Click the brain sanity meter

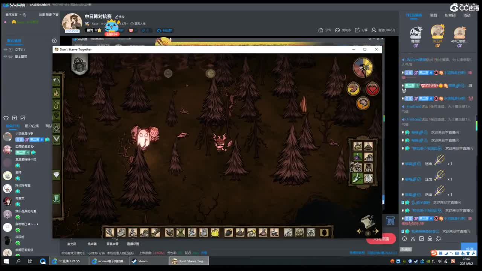[x=363, y=103]
